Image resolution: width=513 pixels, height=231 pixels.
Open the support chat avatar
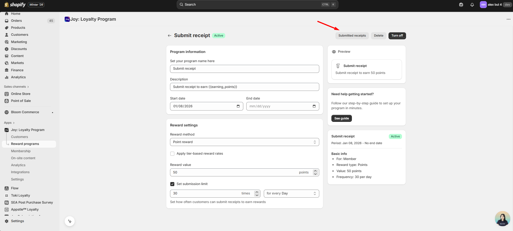point(502,218)
